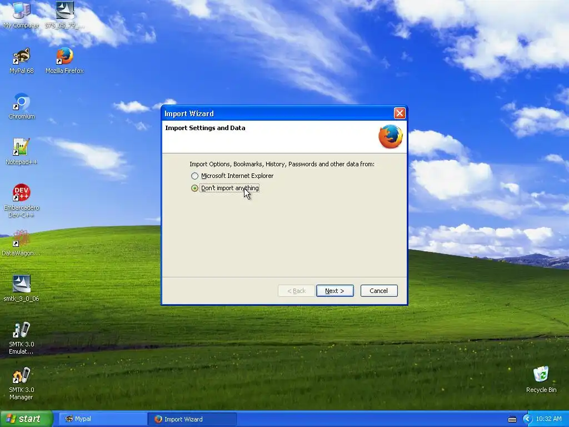Open Chromium desktop shortcut
Screen dimensions: 569x427
pos(22,106)
